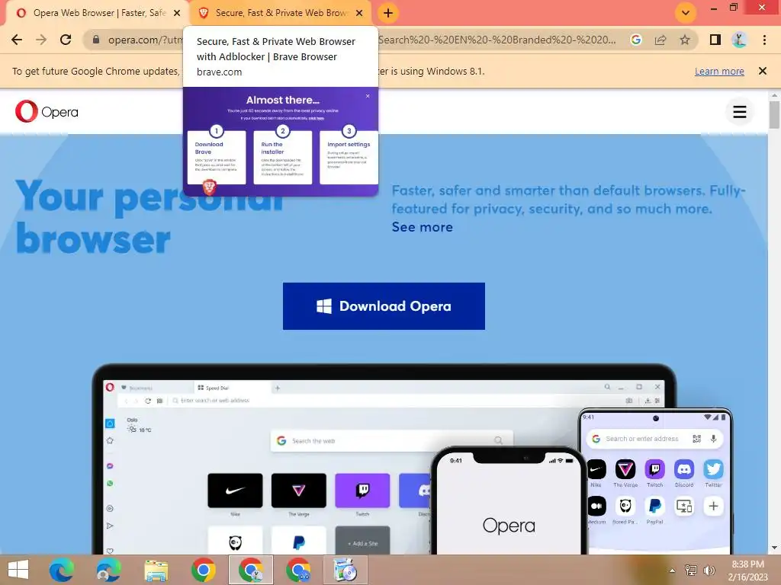This screenshot has height=585, width=781.
Task: Open the clock showing 8:38 PM
Action: coord(747,571)
